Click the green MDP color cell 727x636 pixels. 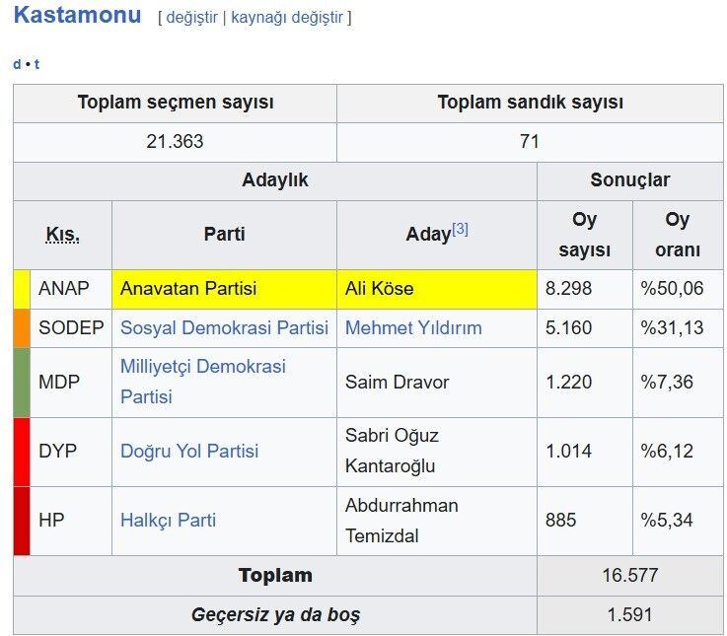click(22, 383)
